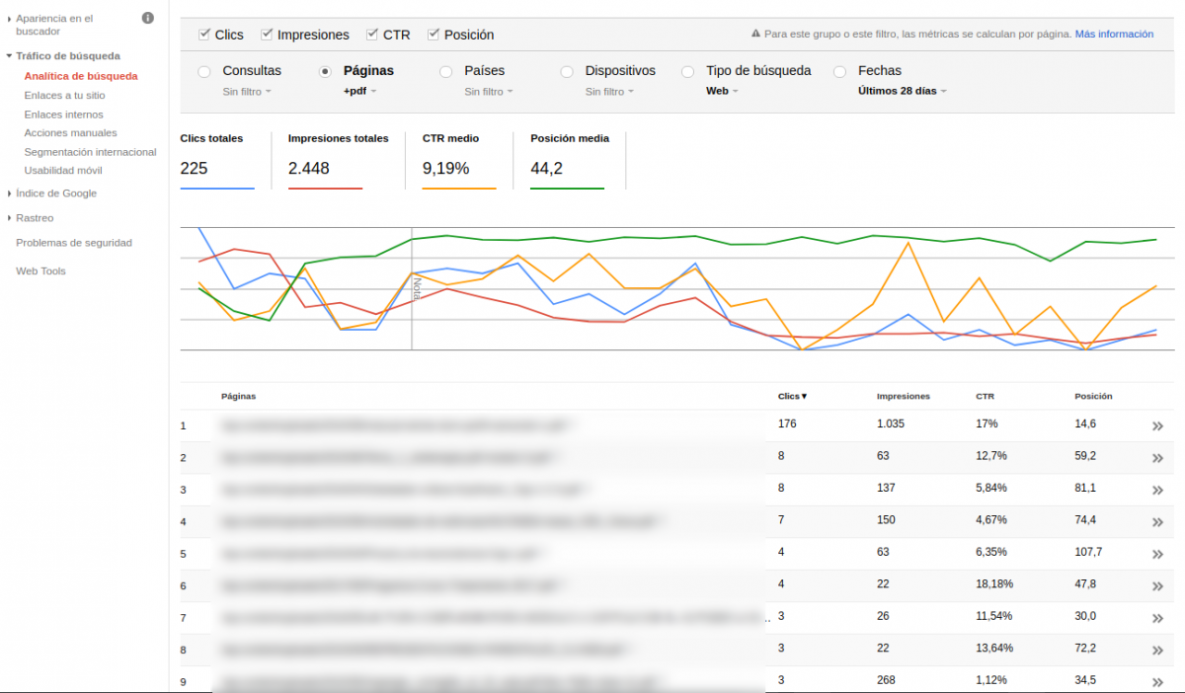This screenshot has height=693, width=1185.
Task: Sort table by Posición column
Action: pos(1093,396)
